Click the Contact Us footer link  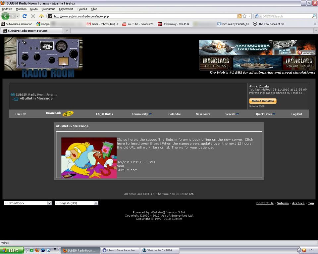pyautogui.click(x=265, y=203)
